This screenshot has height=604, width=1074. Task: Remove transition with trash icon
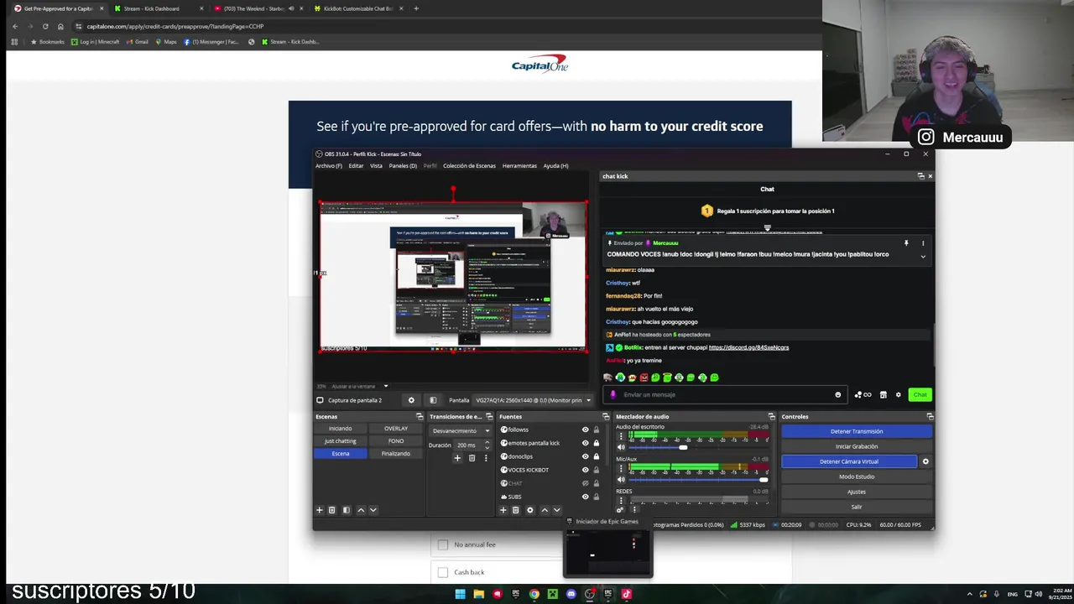click(x=472, y=458)
